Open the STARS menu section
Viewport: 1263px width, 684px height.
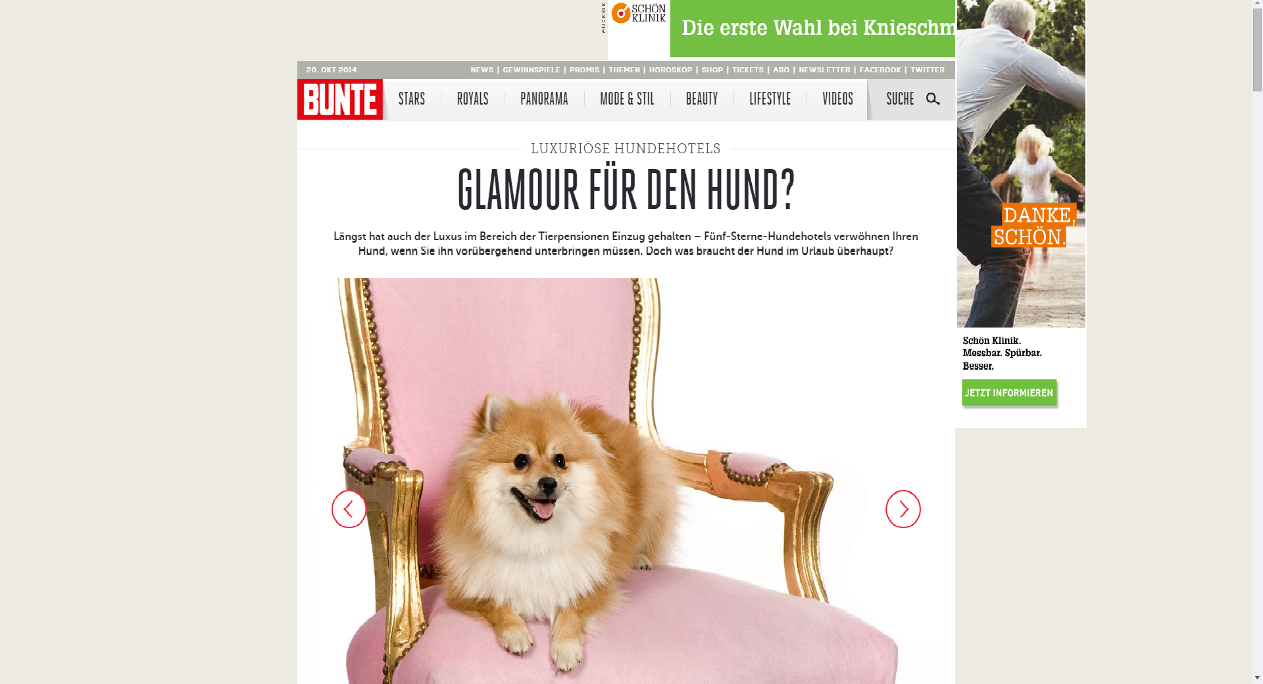412,99
